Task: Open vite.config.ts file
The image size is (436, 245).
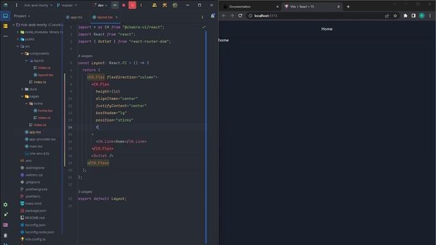Action: (x=33, y=239)
